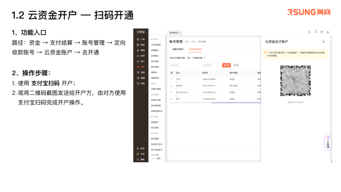This screenshot has height=192, width=341.
Task: Open 账号管理 in the submenu
Action: click(x=155, y=139)
